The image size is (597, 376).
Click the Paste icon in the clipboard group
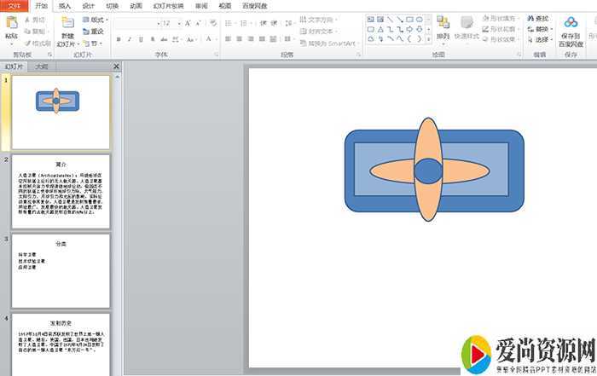11,23
